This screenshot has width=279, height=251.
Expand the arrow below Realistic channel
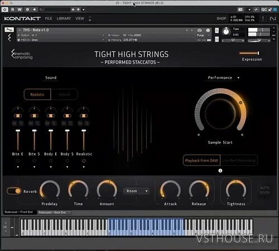pos(84,167)
